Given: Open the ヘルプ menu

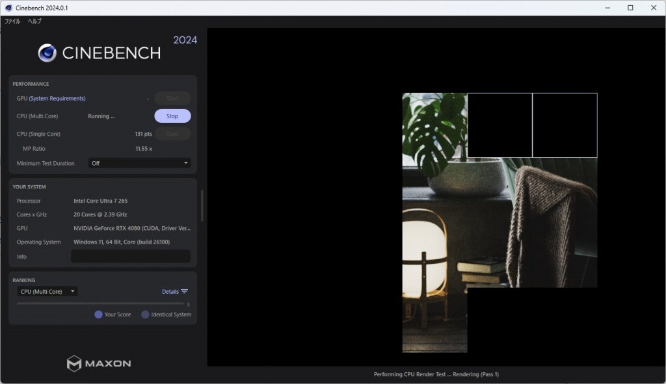Looking at the screenshot, I should point(34,21).
